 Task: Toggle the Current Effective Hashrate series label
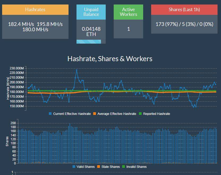[72, 114]
